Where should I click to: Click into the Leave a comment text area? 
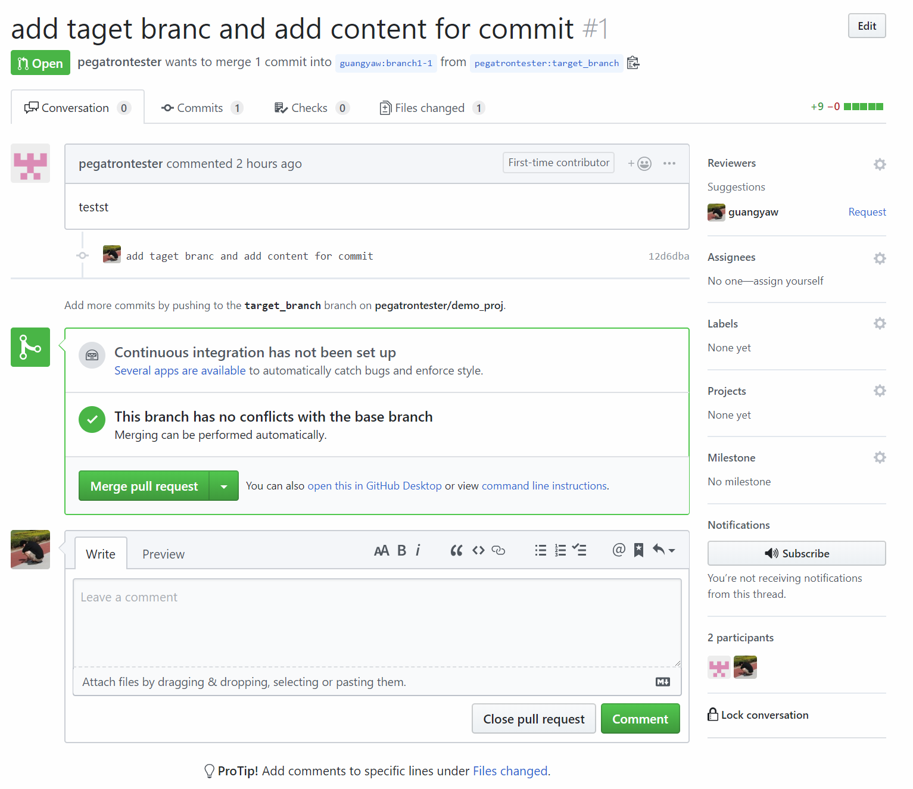(376, 622)
